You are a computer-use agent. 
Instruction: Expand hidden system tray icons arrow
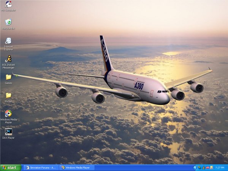tap(195, 168)
